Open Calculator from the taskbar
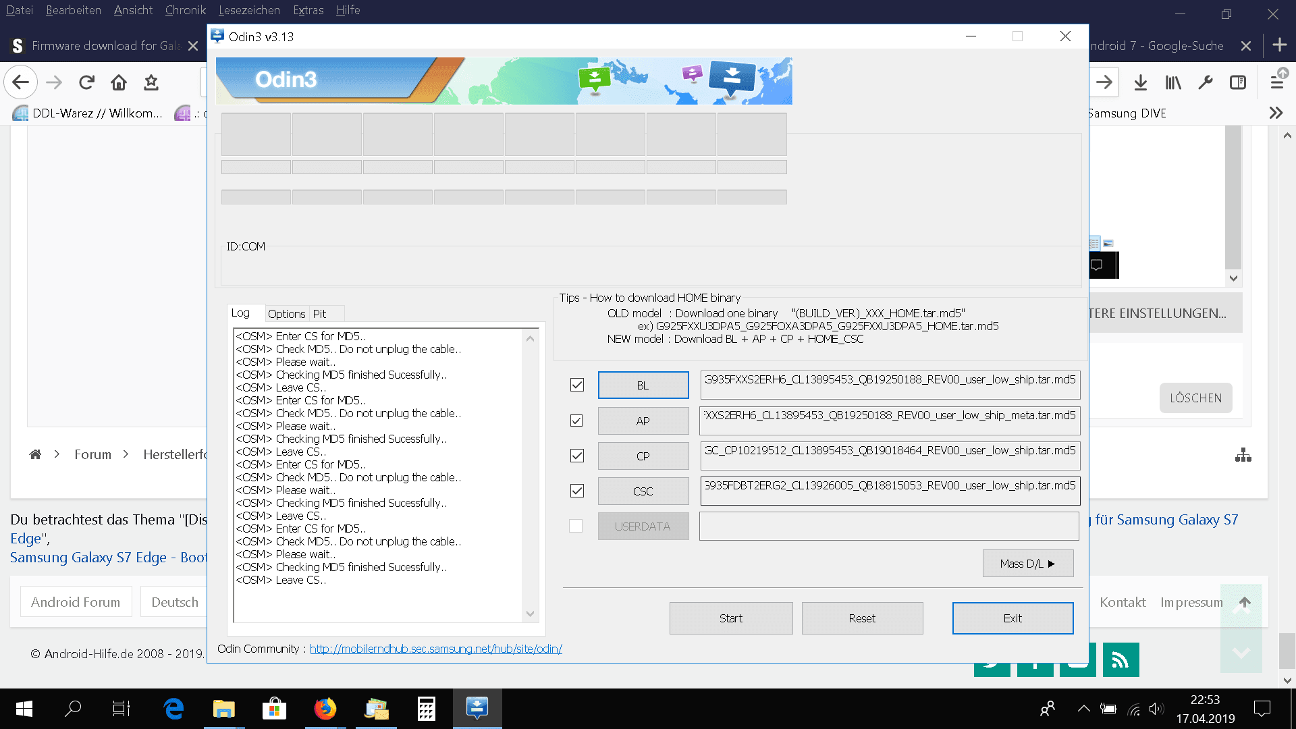The image size is (1296, 729). click(x=426, y=709)
